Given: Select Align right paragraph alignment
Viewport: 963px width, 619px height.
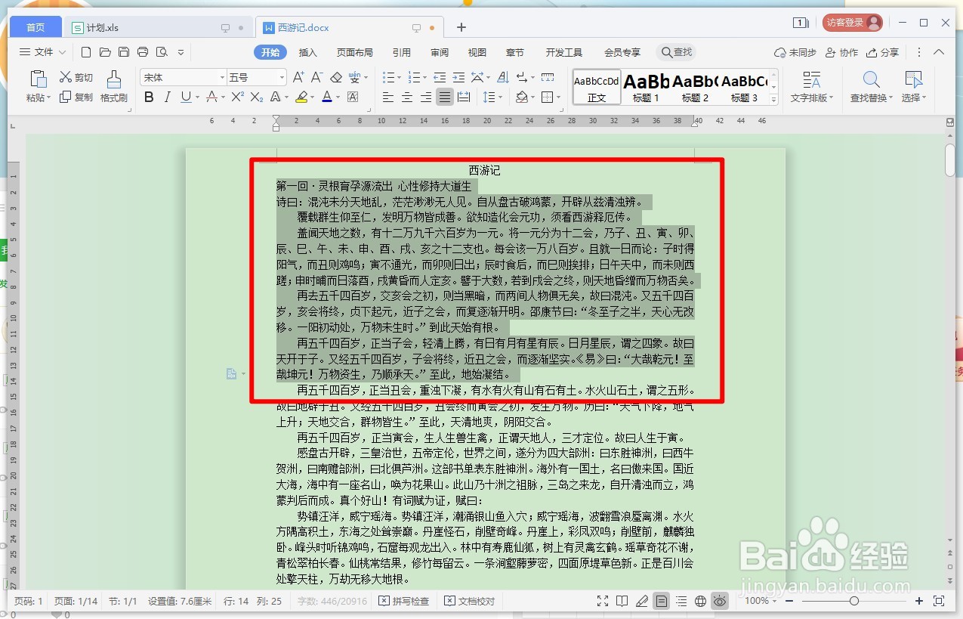Looking at the screenshot, I should coord(426,97).
